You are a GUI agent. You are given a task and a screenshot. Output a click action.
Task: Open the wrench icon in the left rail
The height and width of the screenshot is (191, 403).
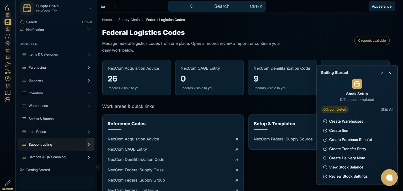[8, 64]
